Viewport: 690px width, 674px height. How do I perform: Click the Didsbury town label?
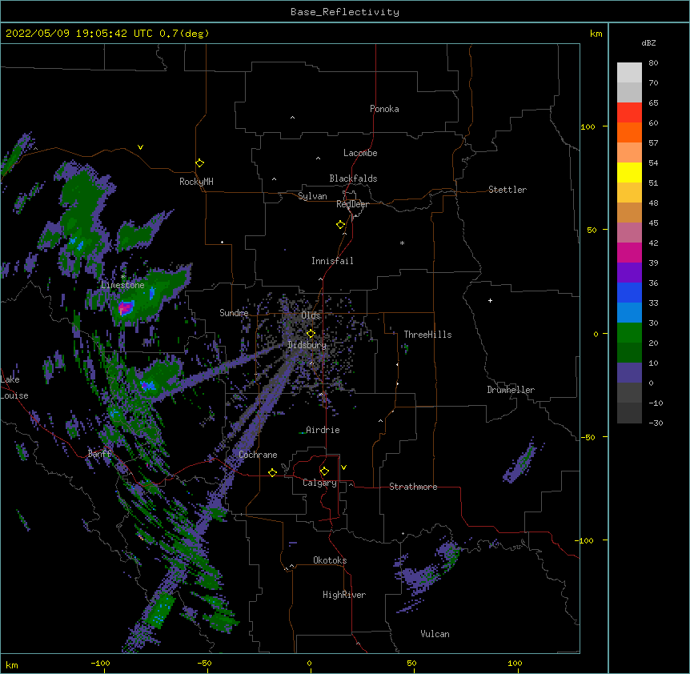click(307, 345)
